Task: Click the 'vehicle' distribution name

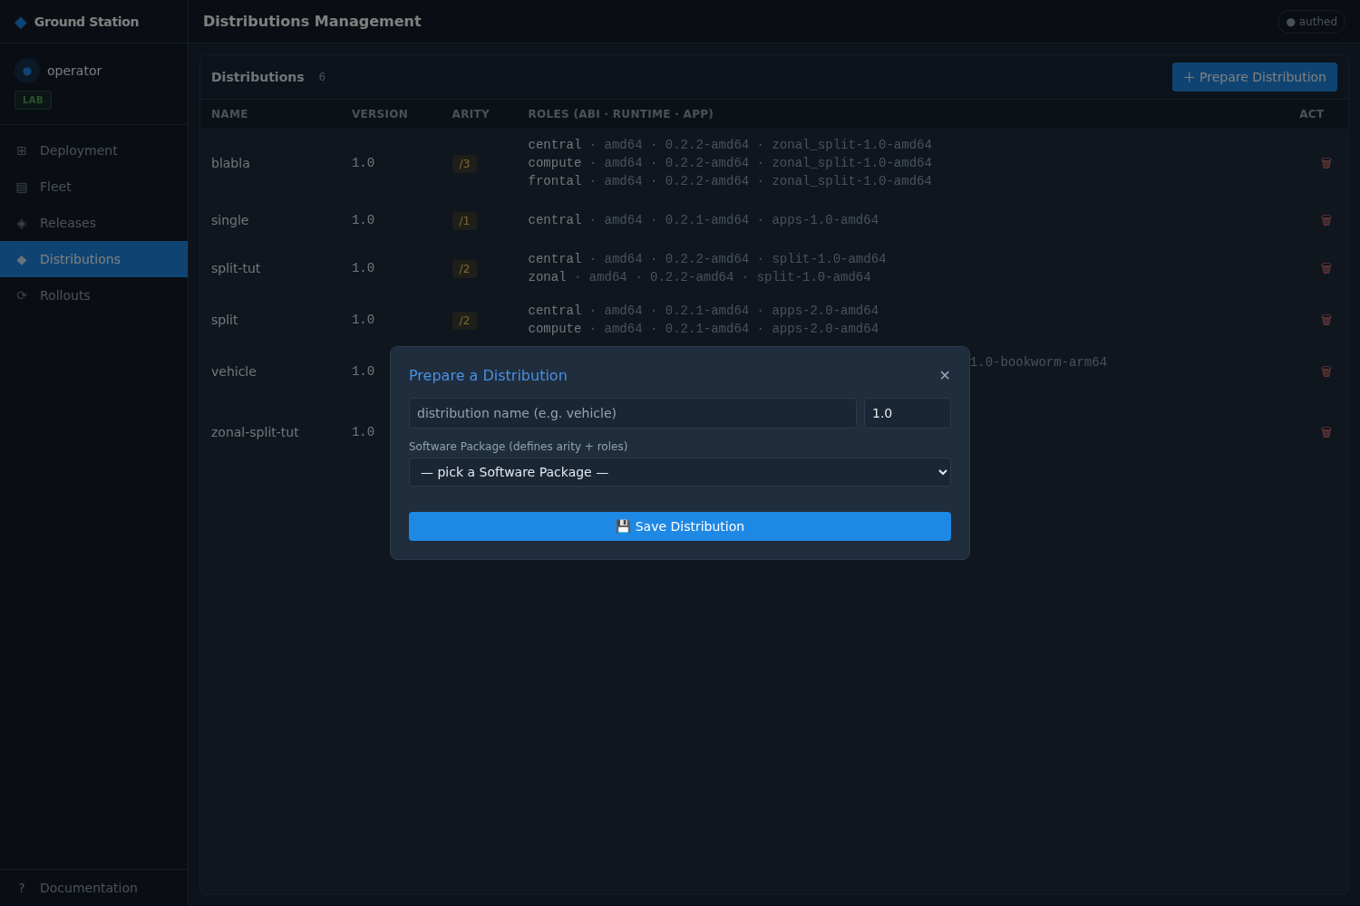Action: [x=234, y=371]
